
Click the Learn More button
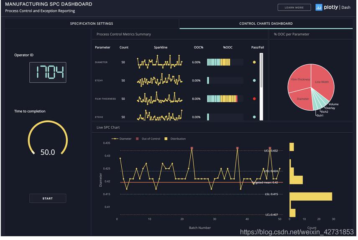tap(294, 8)
